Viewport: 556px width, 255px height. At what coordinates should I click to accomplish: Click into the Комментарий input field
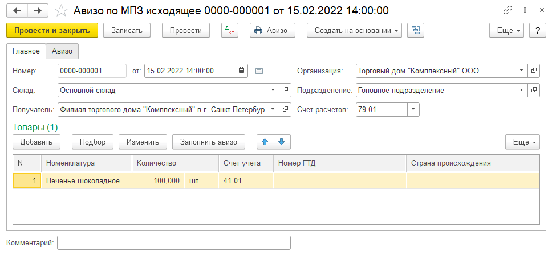point(174,243)
